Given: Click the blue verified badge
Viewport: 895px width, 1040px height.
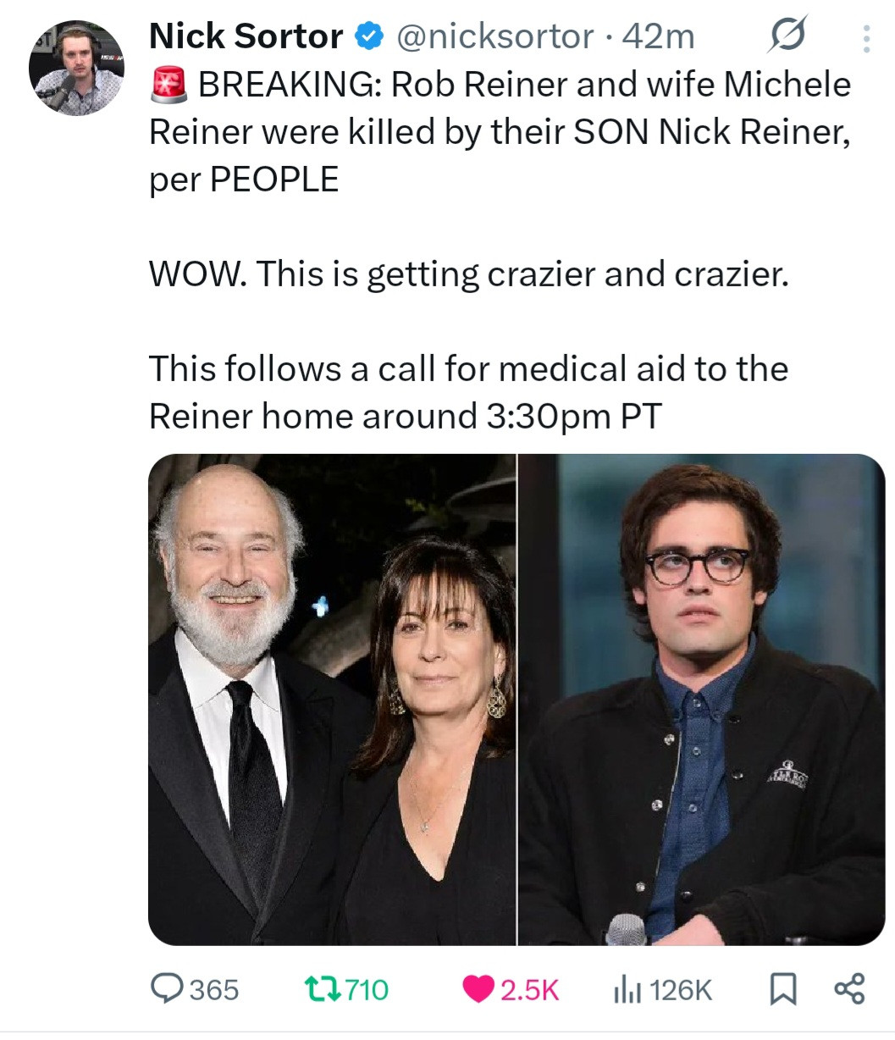Looking at the screenshot, I should pyautogui.click(x=367, y=36).
